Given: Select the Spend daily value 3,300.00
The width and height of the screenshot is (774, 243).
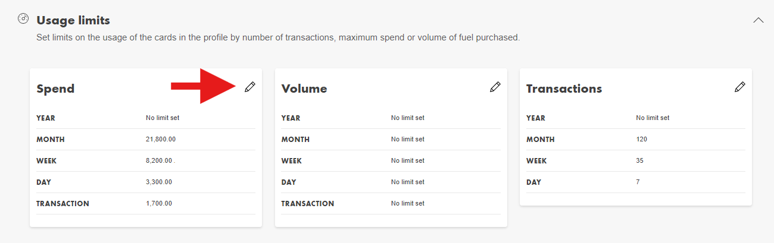Looking at the screenshot, I should [159, 182].
